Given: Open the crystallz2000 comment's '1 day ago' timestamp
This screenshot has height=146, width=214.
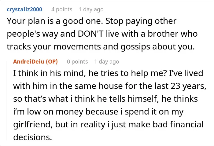Looking at the screenshot, I should (91, 9).
